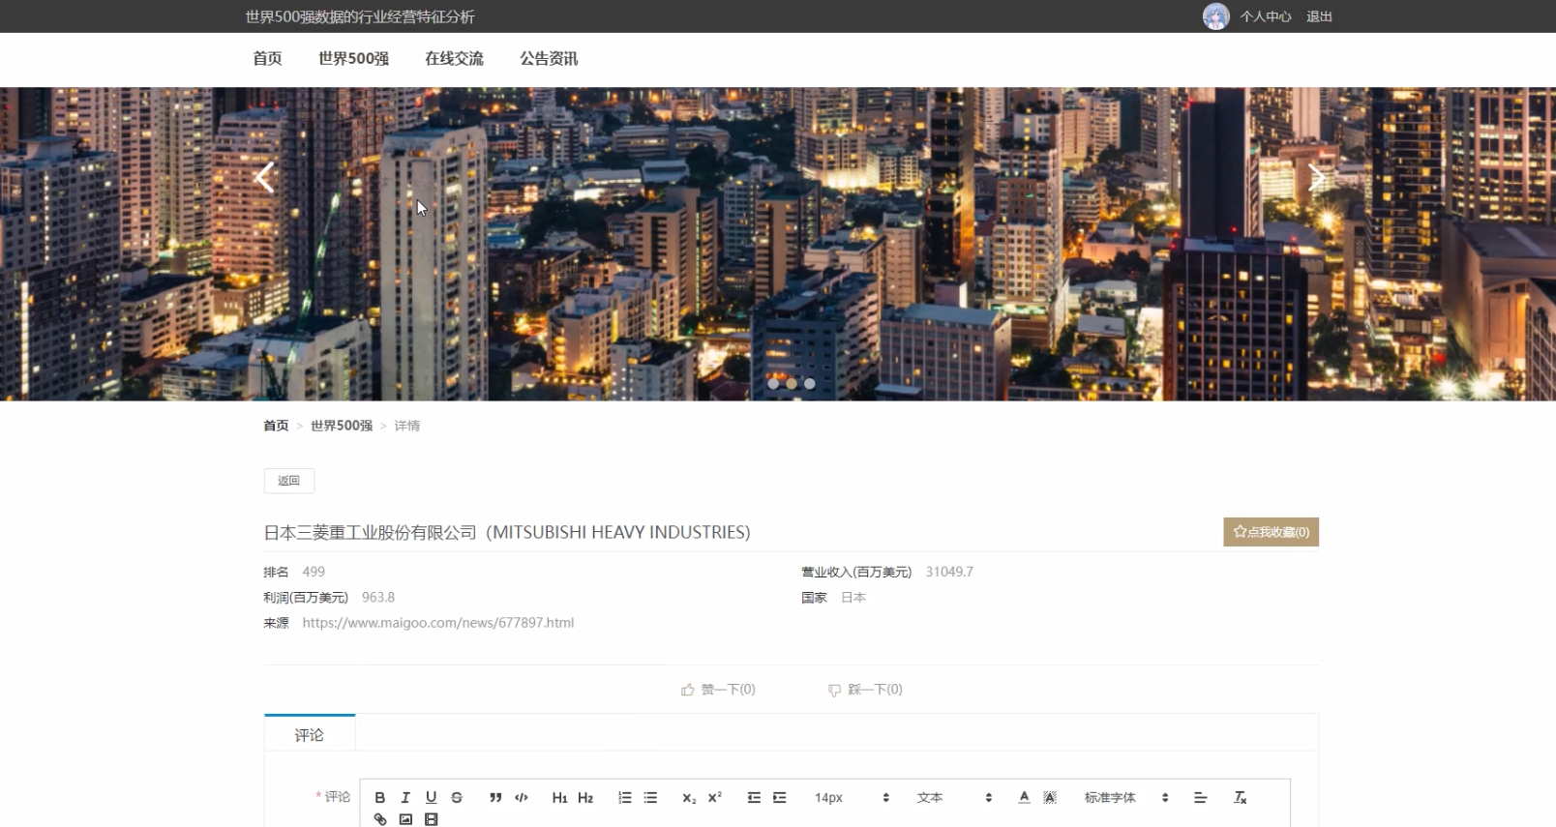This screenshot has height=827, width=1556.
Task: Toggle bold formatting in comment editor
Action: click(x=379, y=798)
